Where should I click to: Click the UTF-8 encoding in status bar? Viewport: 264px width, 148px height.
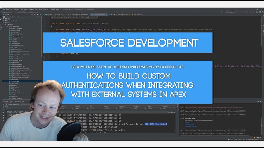(240, 140)
